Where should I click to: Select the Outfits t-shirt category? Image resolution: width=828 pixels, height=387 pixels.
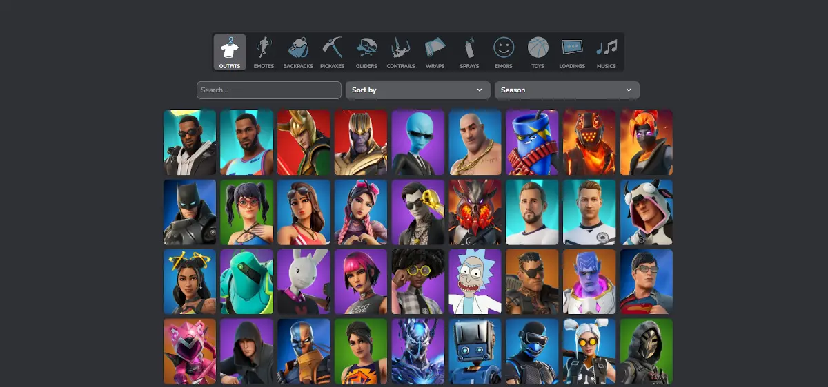click(x=230, y=52)
